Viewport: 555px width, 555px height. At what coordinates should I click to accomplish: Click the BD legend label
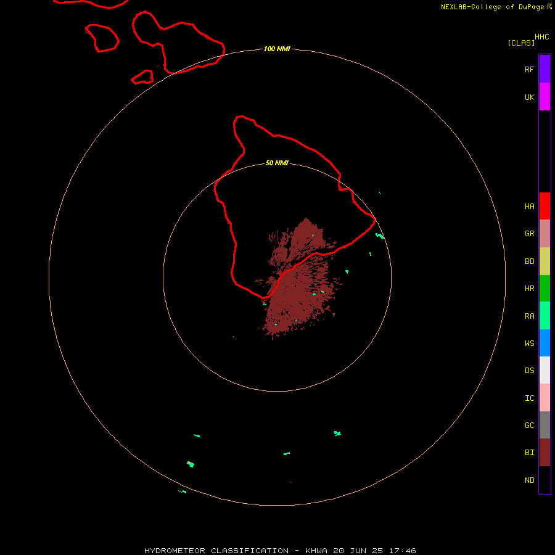(529, 261)
